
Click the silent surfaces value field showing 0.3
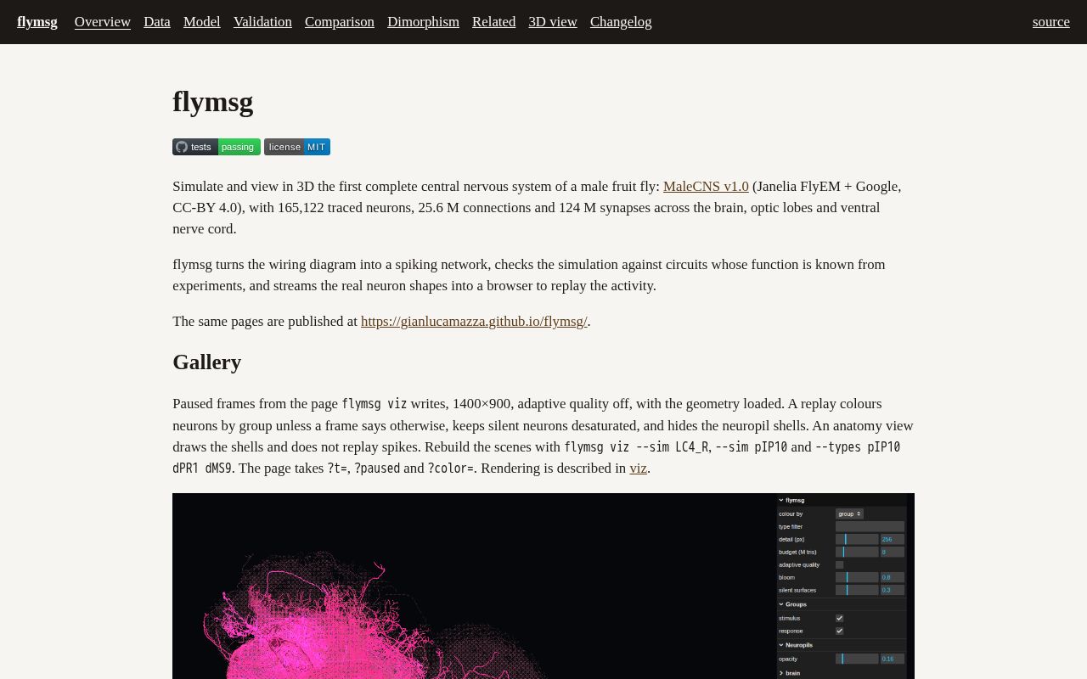pyautogui.click(x=893, y=590)
